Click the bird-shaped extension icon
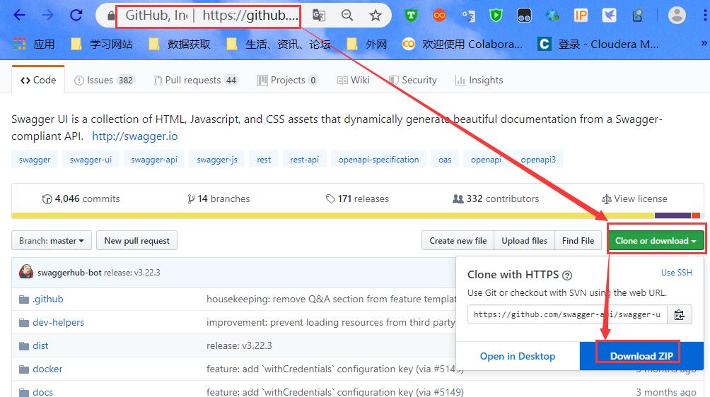 609,16
